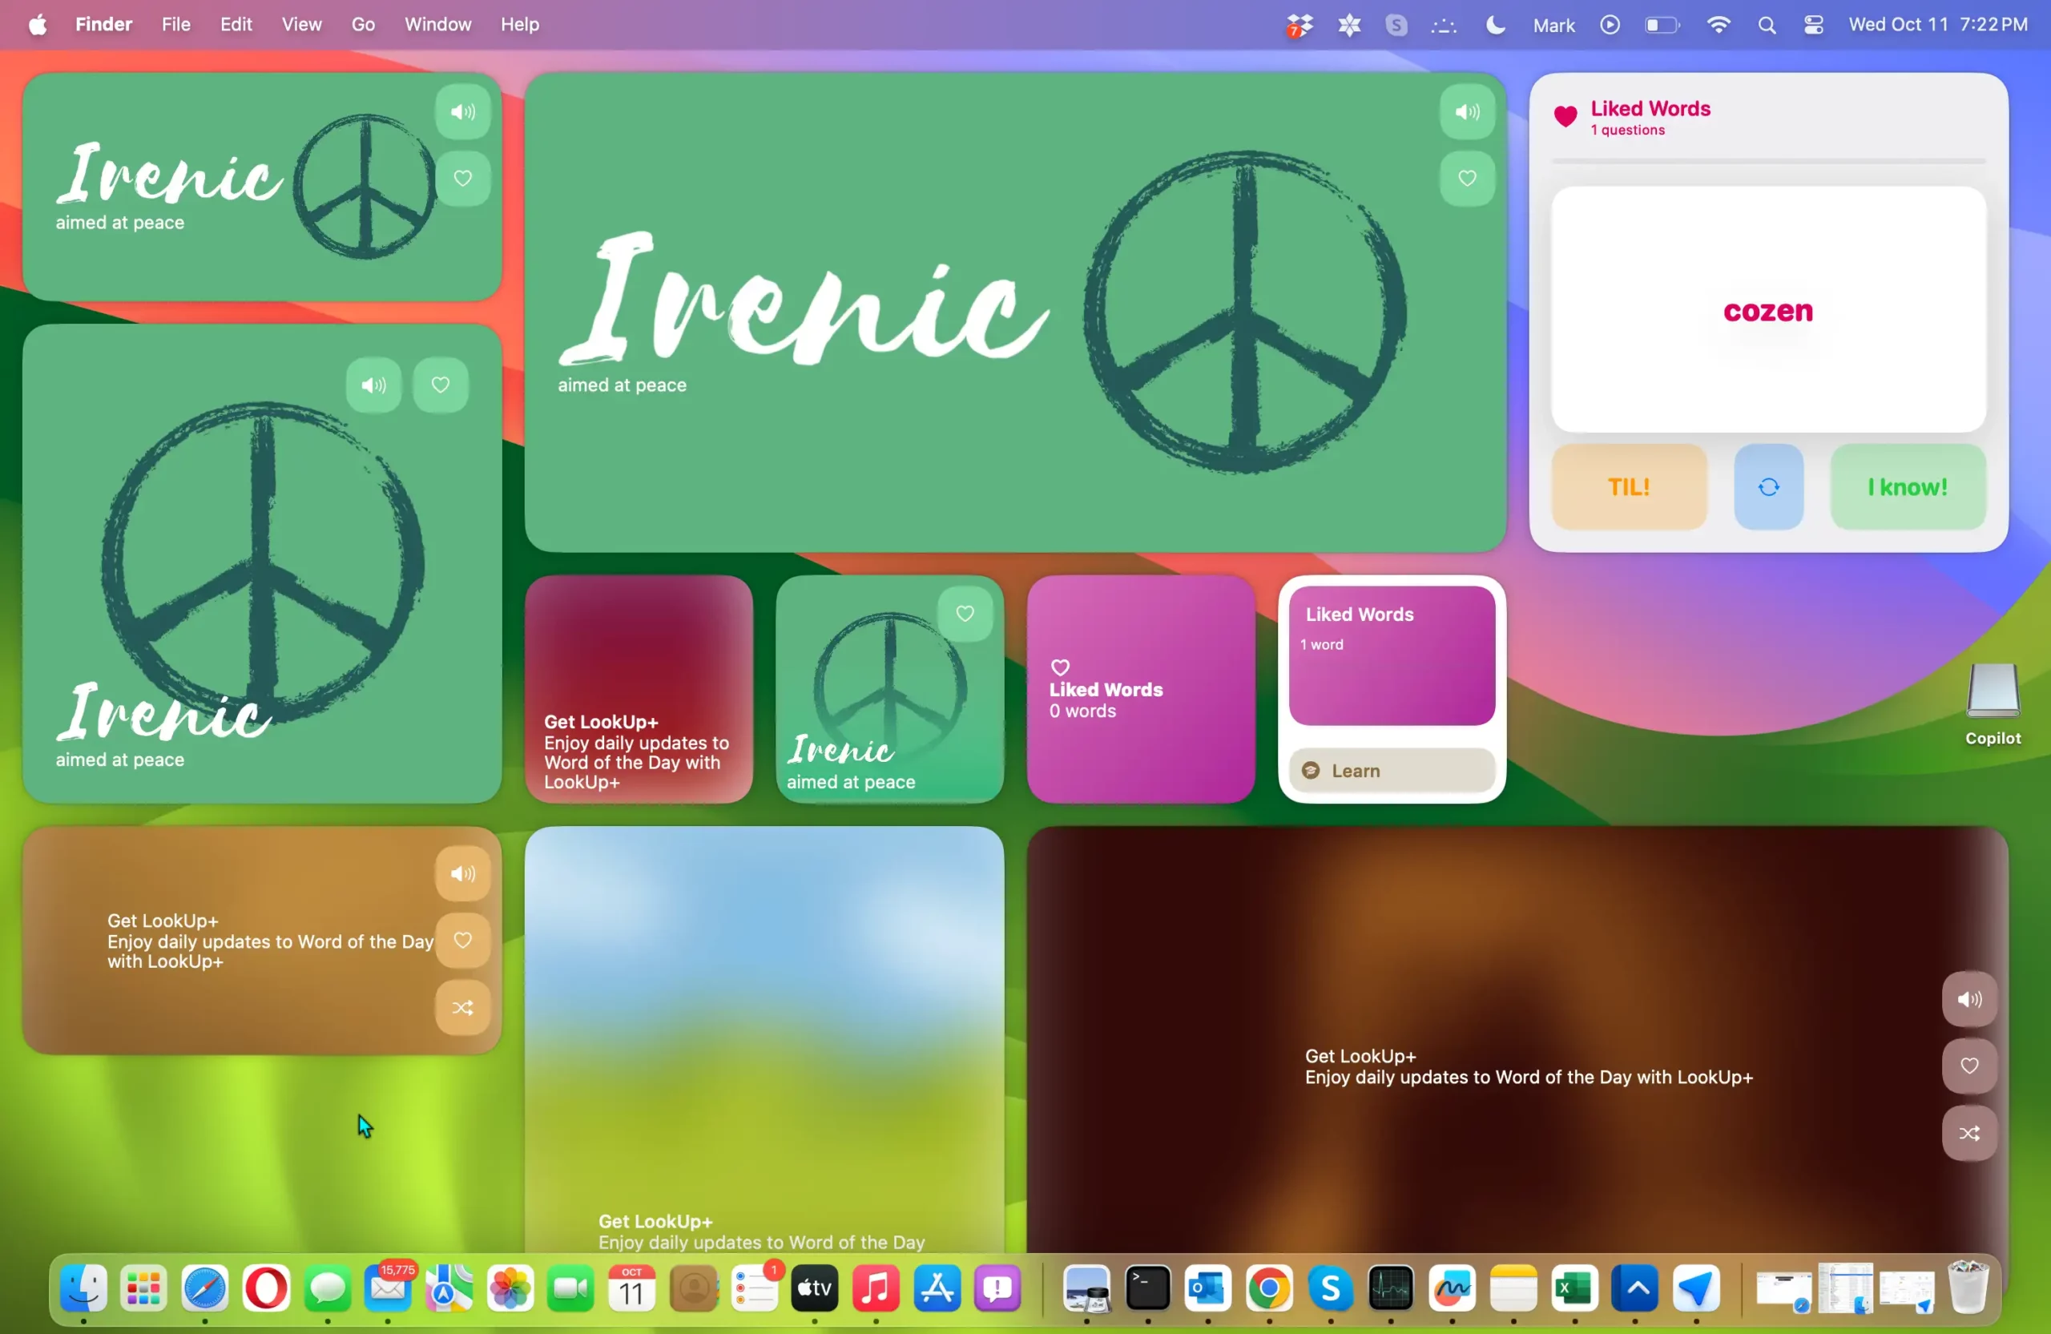Open the Window menu
2051x1334 pixels.
click(x=437, y=25)
